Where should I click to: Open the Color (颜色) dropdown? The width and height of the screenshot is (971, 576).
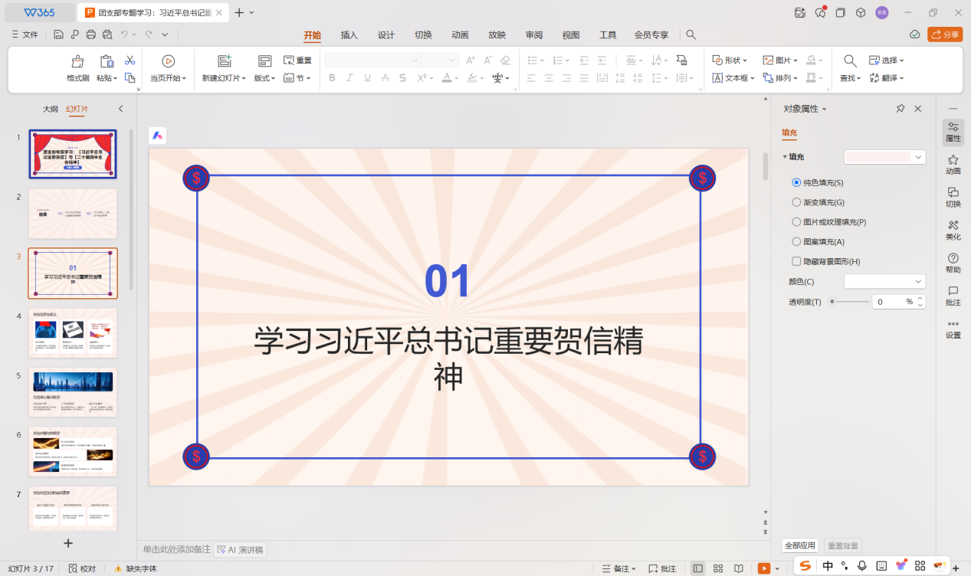pyautogui.click(x=884, y=281)
